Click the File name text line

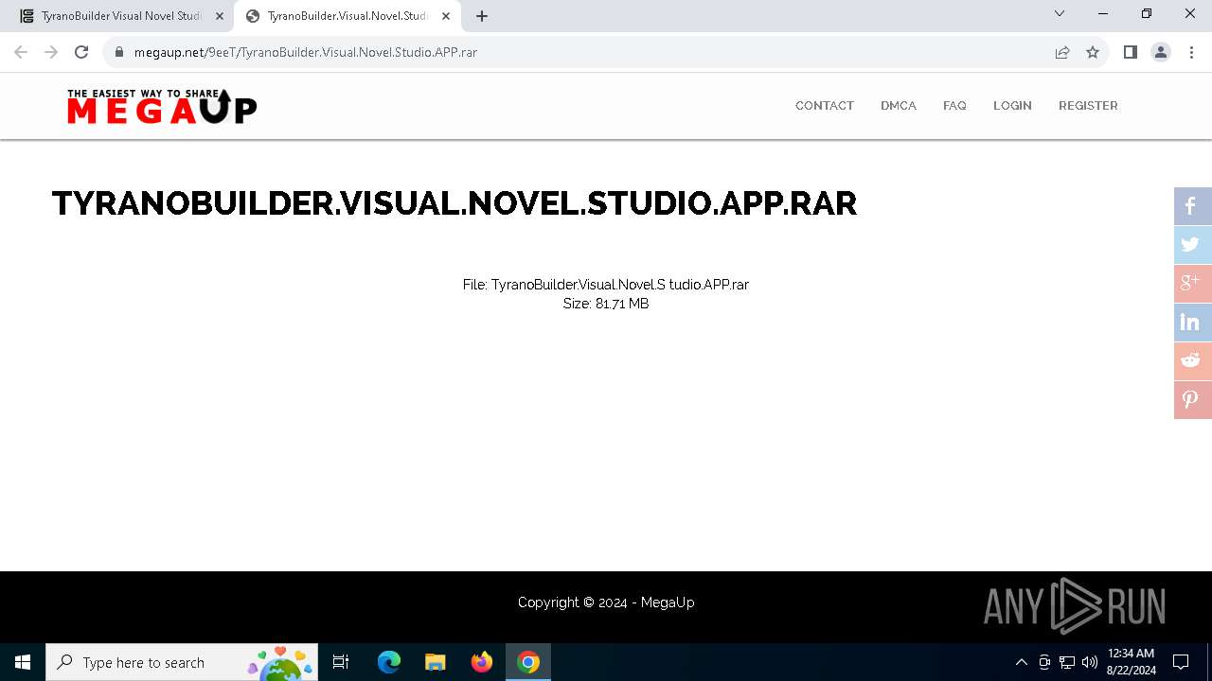[x=606, y=285]
